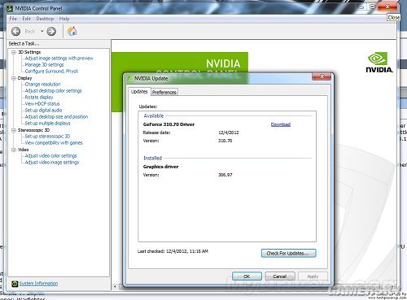This screenshot has height=300, width=407.
Task: Select Adjust desktop color settings
Action: tap(53, 91)
